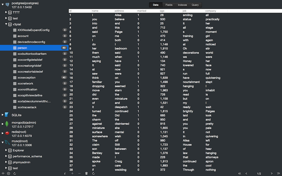The image size is (282, 176).
Task: Expand the mongodb(admin) connection
Action: tap(2, 124)
